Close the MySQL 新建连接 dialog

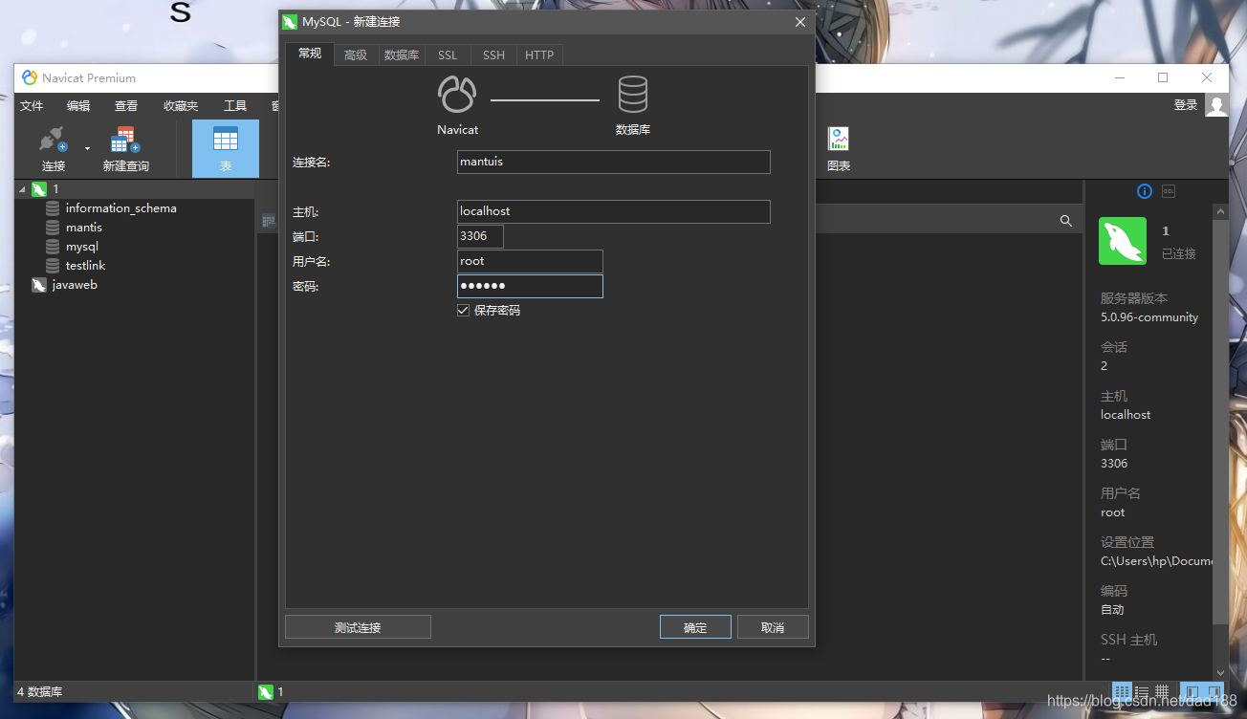800,22
